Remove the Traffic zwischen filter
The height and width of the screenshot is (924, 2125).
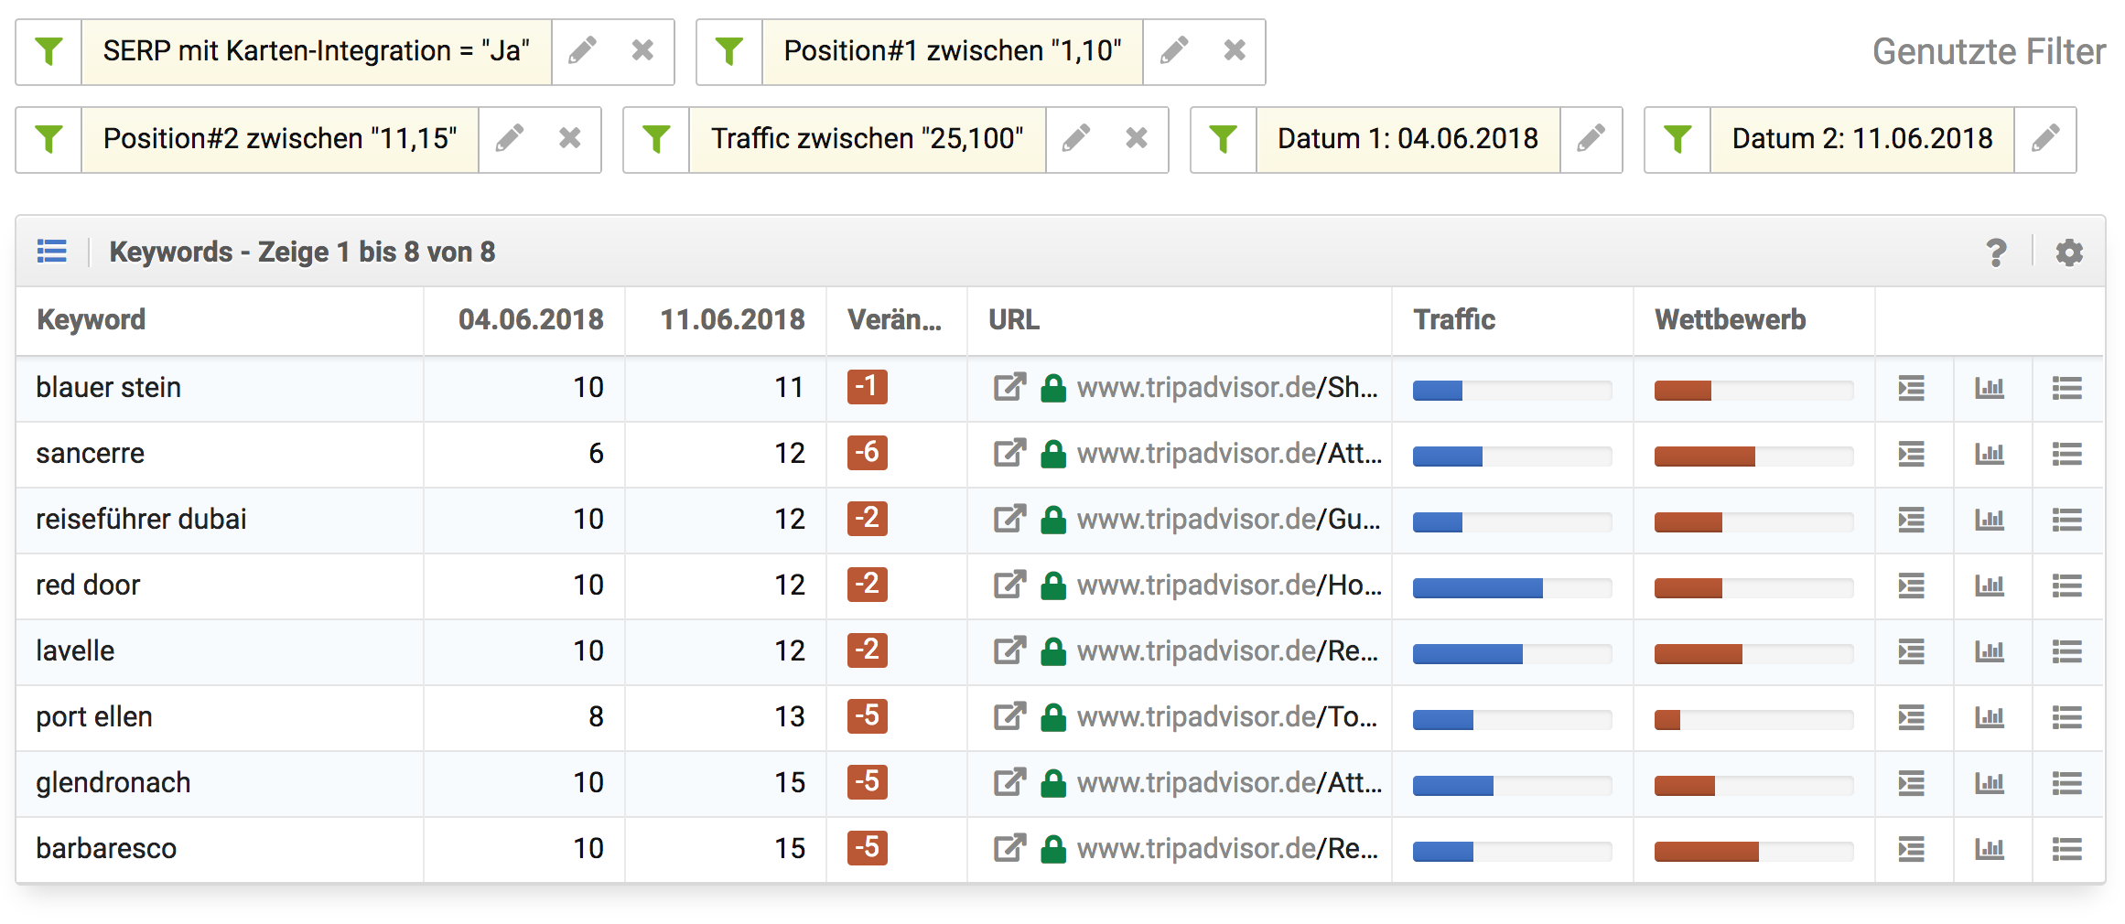pyautogui.click(x=1136, y=139)
